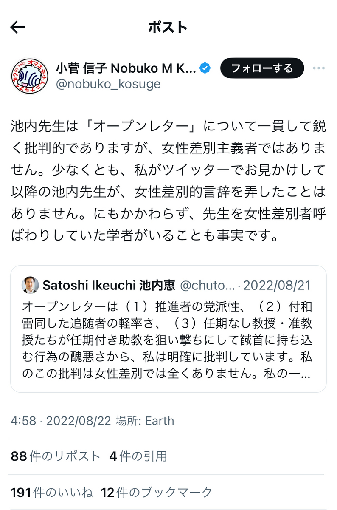View the 4件の引用 quotes list
This screenshot has width=337, height=510.
[x=138, y=456]
